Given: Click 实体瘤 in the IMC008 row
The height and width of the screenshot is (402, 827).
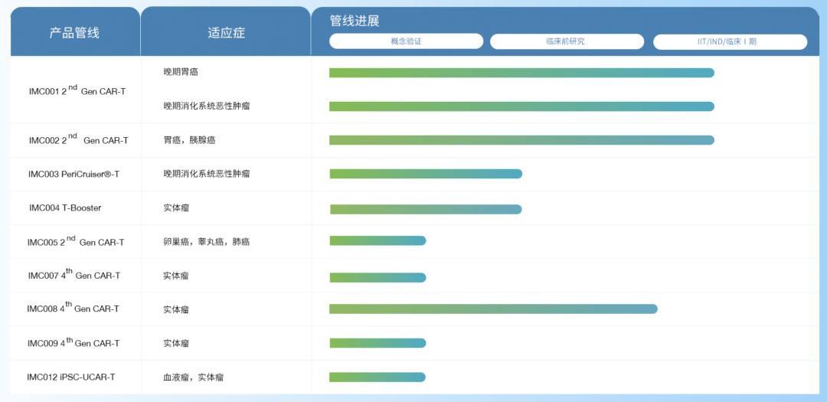Looking at the screenshot, I should (176, 309).
